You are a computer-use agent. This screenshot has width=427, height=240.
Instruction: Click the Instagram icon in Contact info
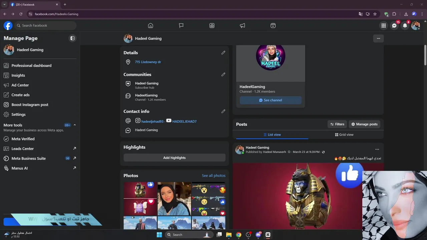click(138, 121)
